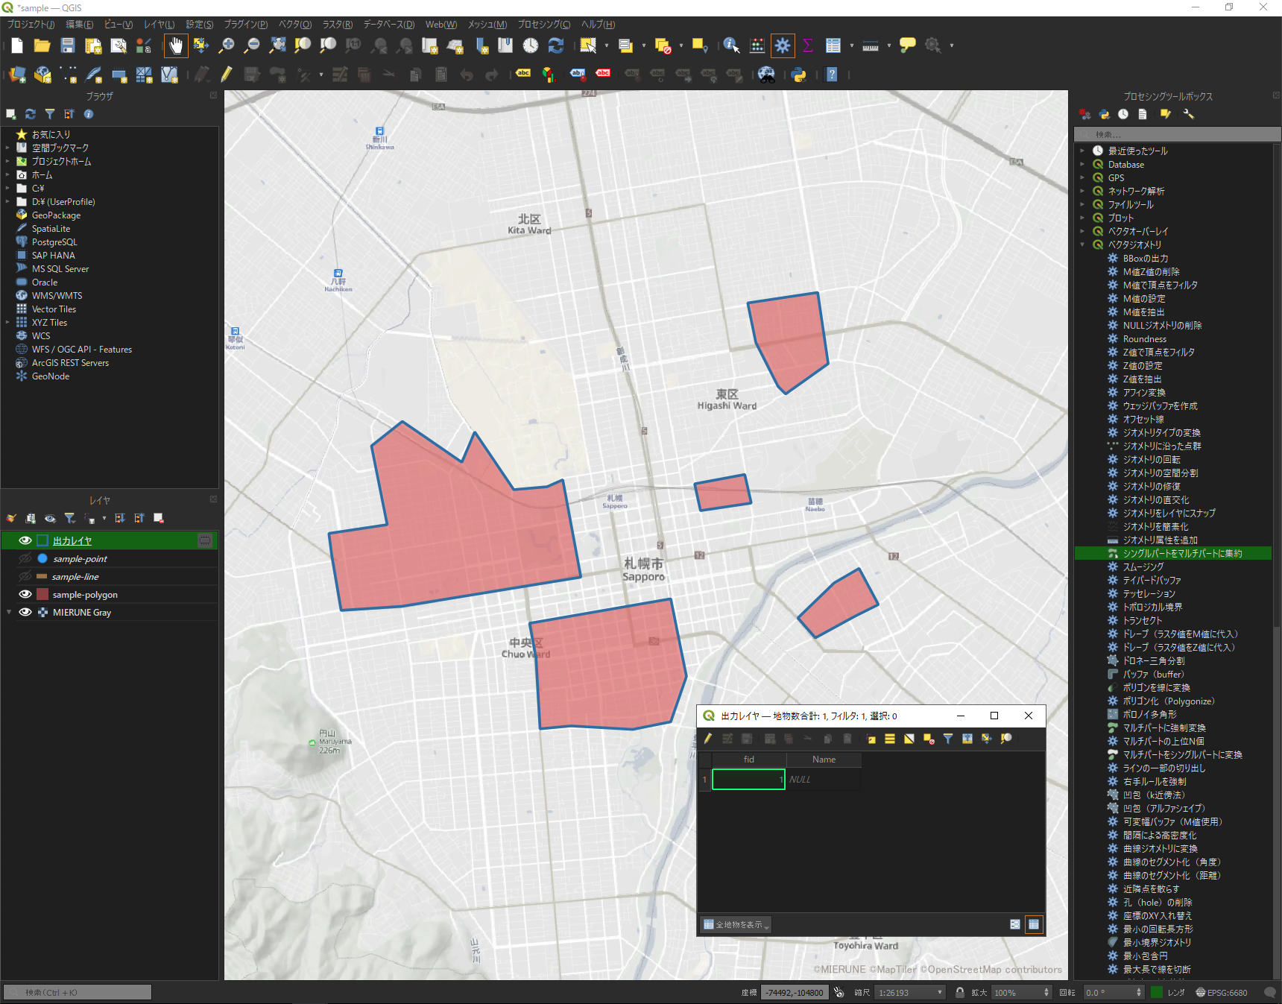The height and width of the screenshot is (1004, 1282).
Task: Click the Name column header
Action: (824, 760)
